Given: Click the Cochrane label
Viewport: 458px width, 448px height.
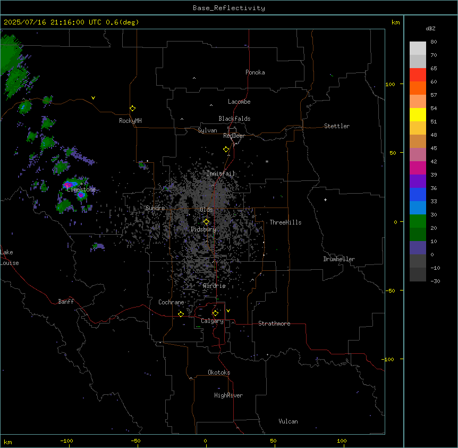Looking at the screenshot, I should pos(171,302).
